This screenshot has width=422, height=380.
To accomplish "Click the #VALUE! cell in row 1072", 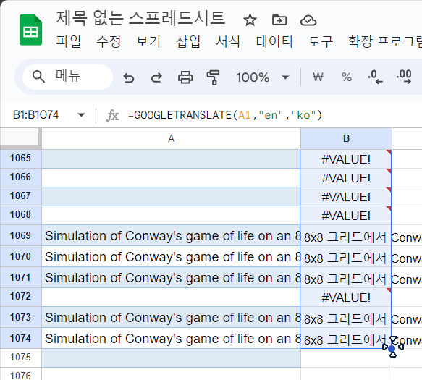I will 346,297.
